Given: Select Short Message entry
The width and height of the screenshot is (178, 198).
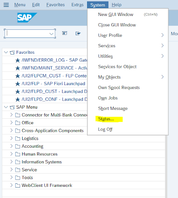Looking at the screenshot, I should [x=128, y=108].
